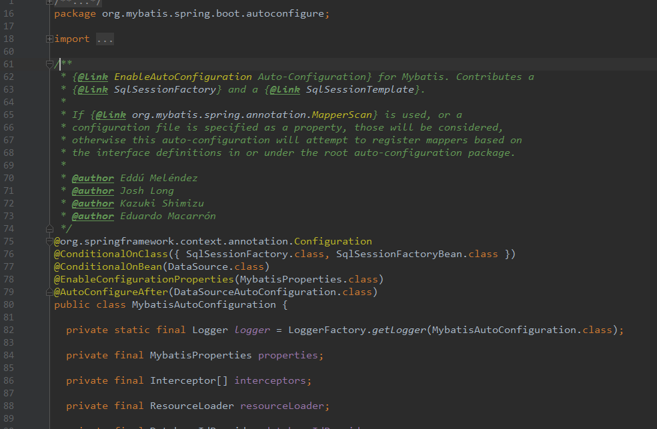The image size is (657, 429).
Task: Click the resourceLoader field name
Action: [282, 406]
